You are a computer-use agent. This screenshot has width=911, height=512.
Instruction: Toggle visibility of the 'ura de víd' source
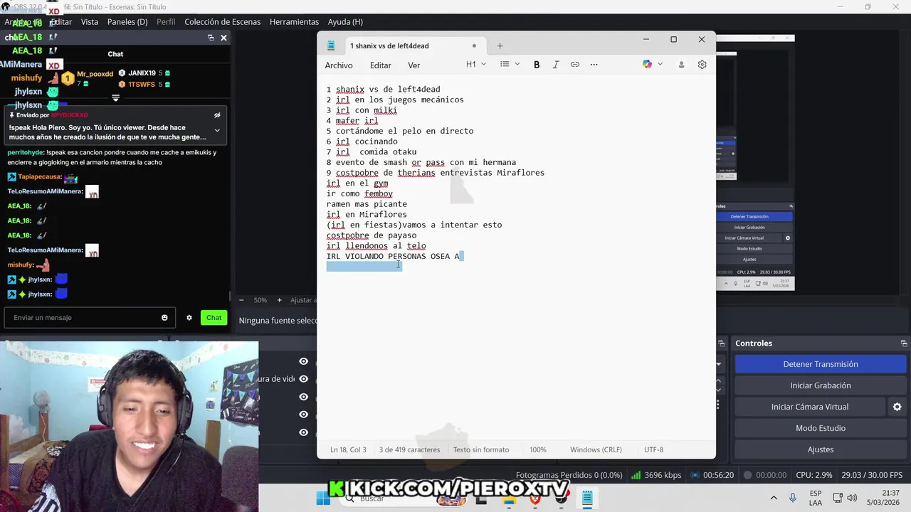pyautogui.click(x=303, y=379)
